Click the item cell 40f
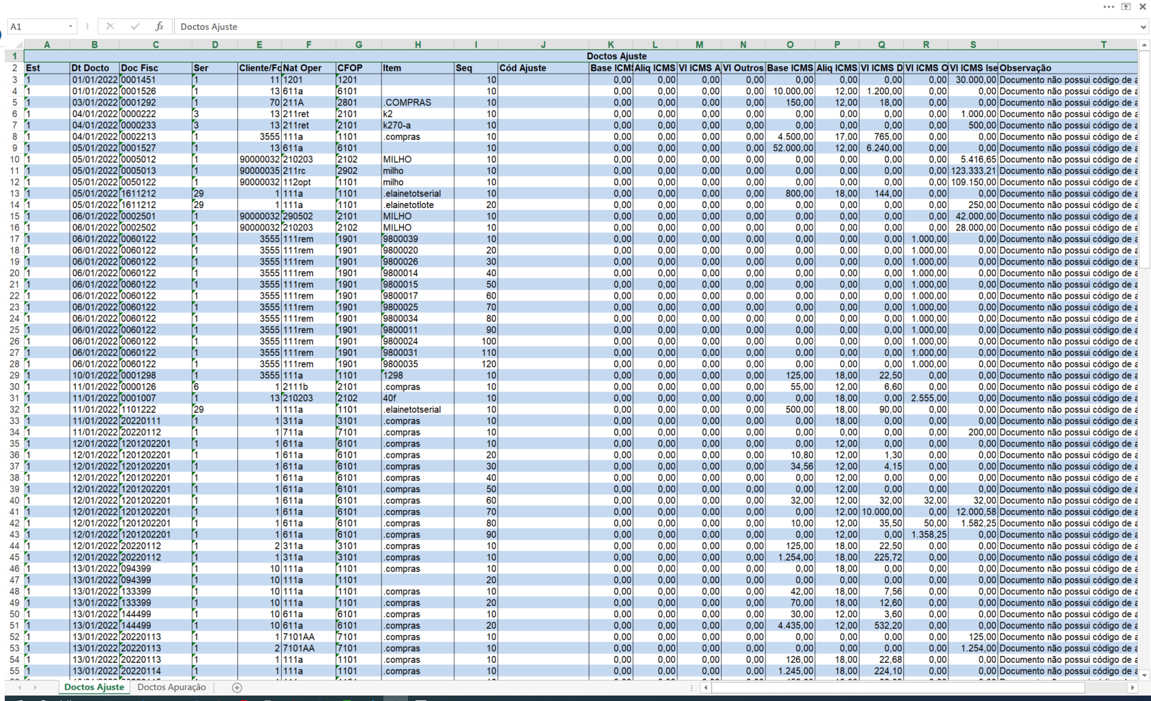 pos(418,398)
